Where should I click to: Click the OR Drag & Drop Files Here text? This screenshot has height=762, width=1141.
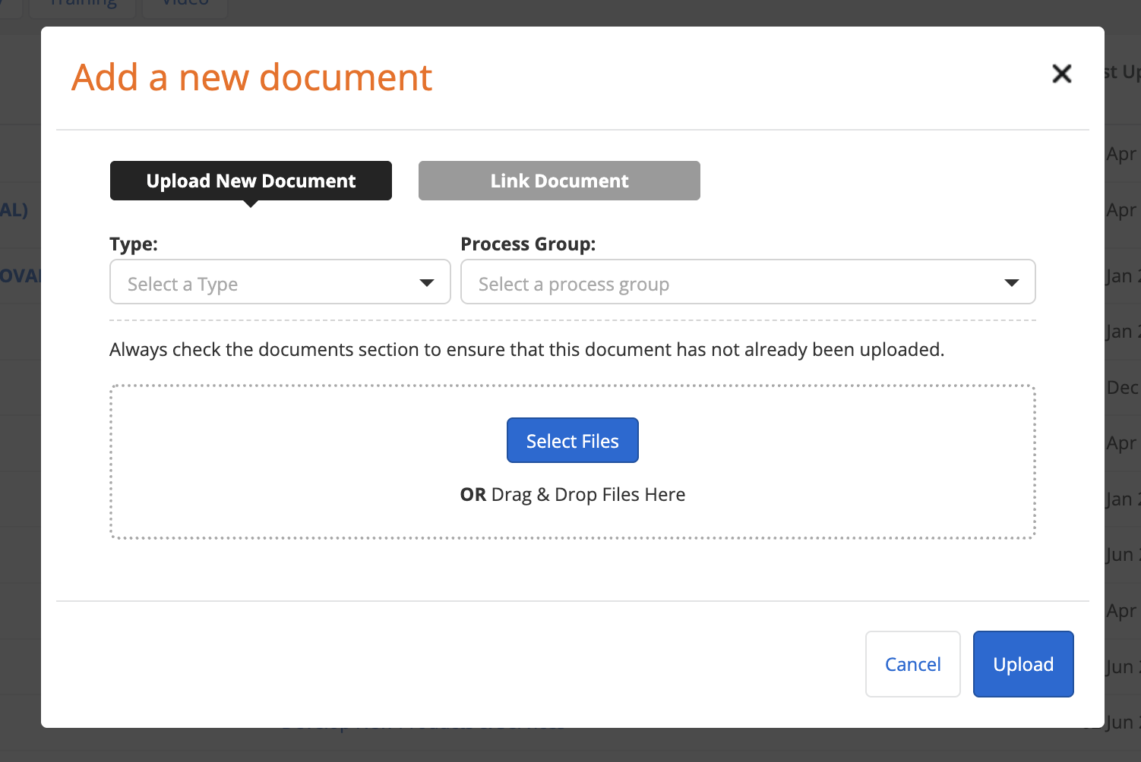[x=572, y=495]
